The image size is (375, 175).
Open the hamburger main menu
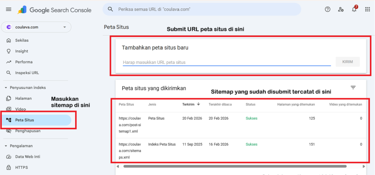point(9,9)
